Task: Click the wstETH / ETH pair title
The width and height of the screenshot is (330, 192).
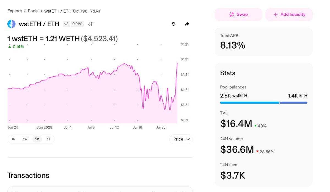Action: [x=39, y=24]
